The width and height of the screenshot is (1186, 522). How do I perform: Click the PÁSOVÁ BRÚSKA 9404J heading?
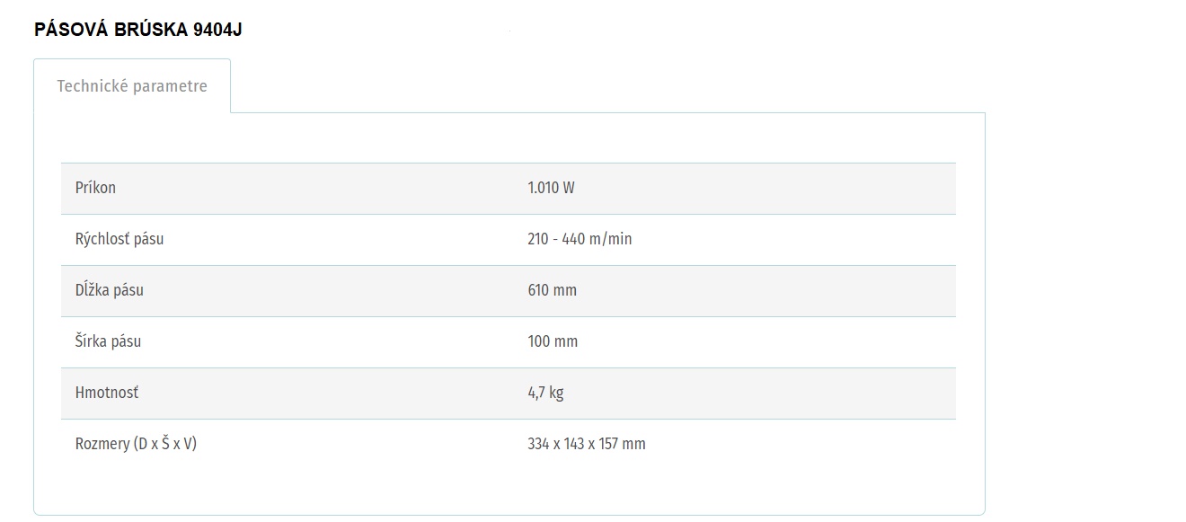138,30
